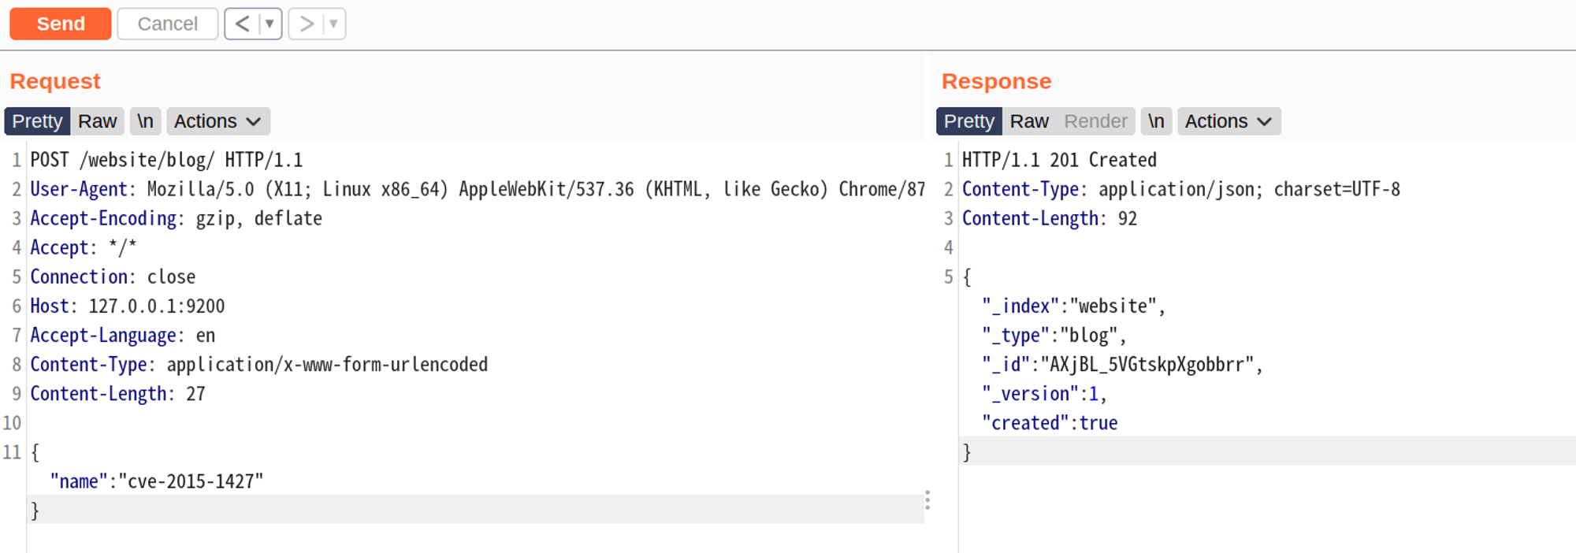Toggle \n non-printable characters in Response

pos(1156,121)
